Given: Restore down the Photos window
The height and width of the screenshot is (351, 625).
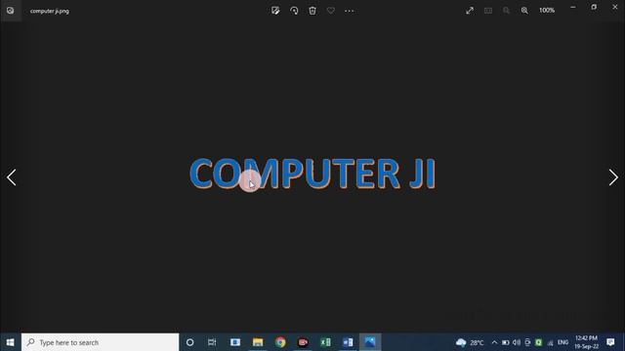Looking at the screenshot, I should (x=594, y=7).
